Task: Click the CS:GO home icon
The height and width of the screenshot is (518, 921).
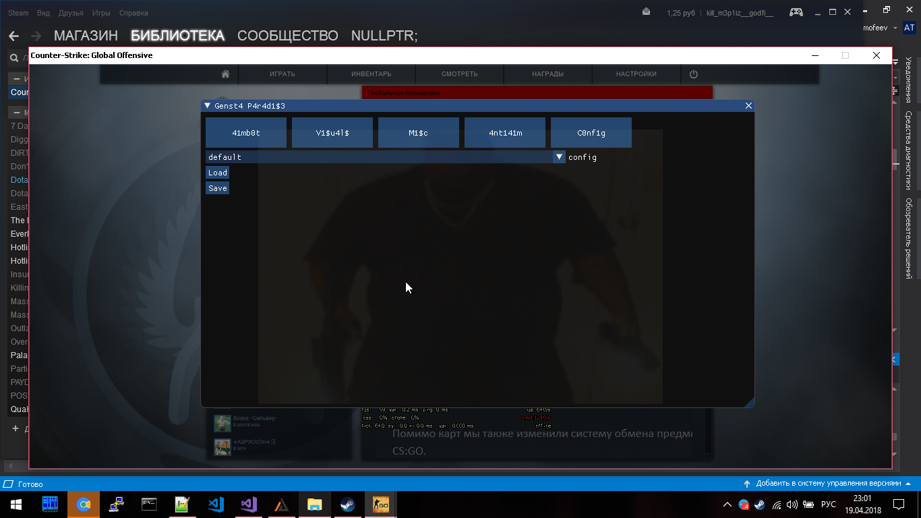Action: click(226, 74)
